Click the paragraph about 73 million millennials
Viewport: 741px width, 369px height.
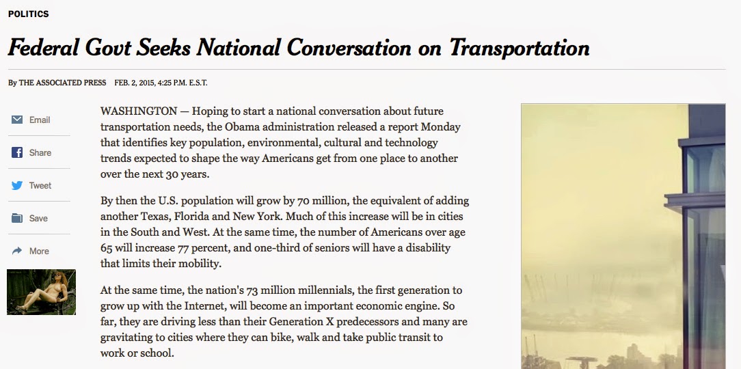tap(284, 321)
